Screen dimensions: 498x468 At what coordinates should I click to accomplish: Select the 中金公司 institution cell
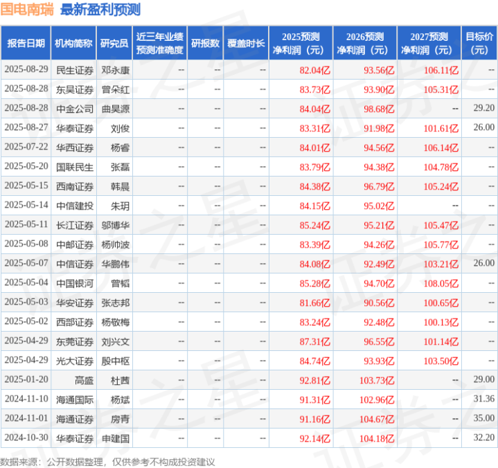tap(75, 109)
